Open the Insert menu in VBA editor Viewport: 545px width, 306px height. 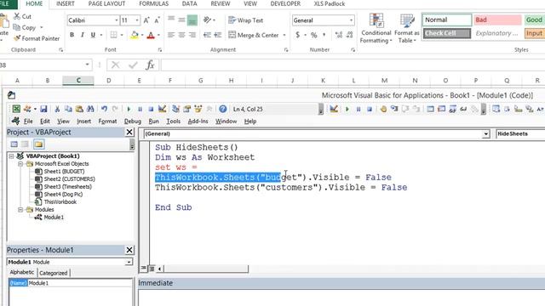point(83,121)
